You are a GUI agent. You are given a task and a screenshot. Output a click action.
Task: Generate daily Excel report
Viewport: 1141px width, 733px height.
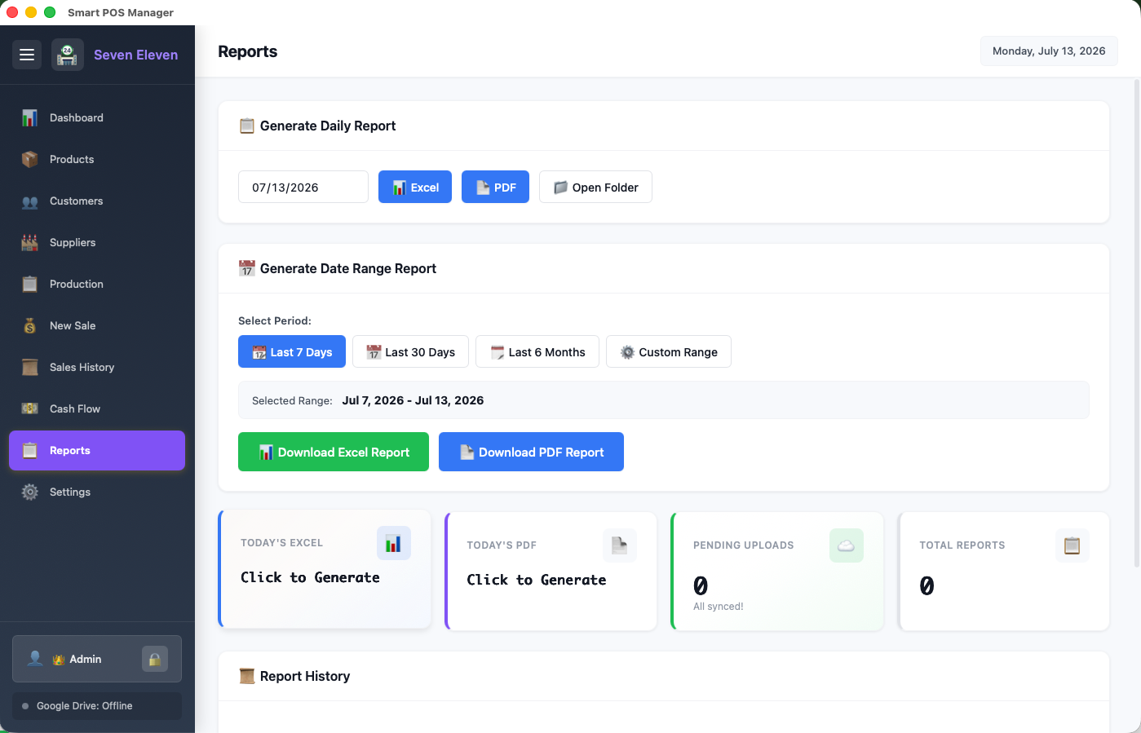(x=415, y=187)
